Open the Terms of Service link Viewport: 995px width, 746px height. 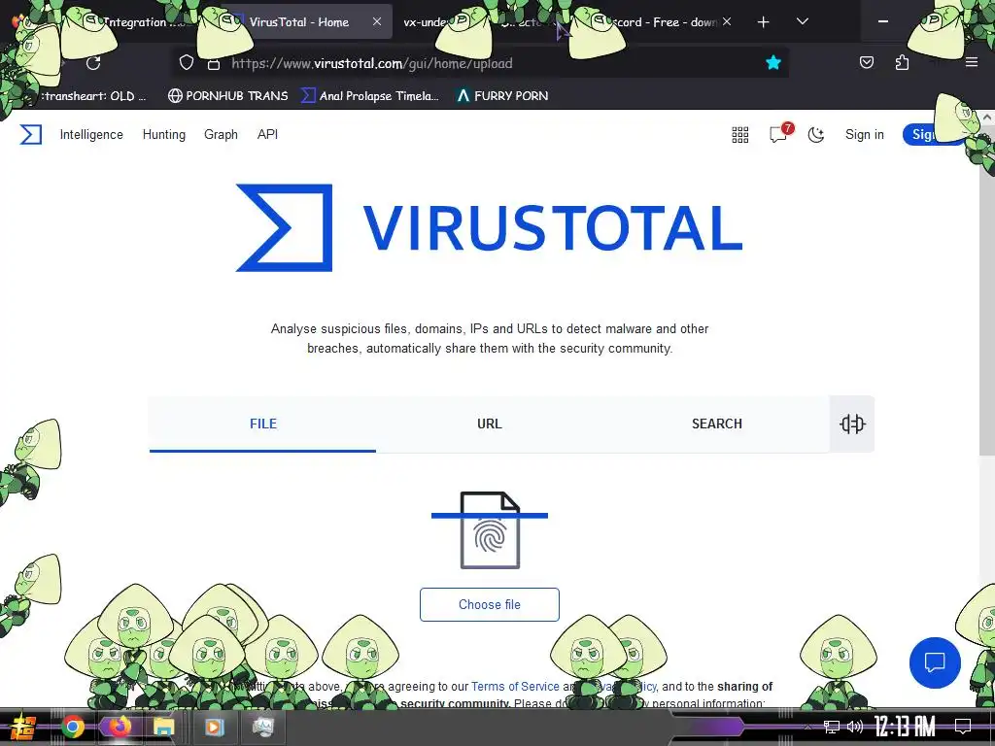coord(515,687)
